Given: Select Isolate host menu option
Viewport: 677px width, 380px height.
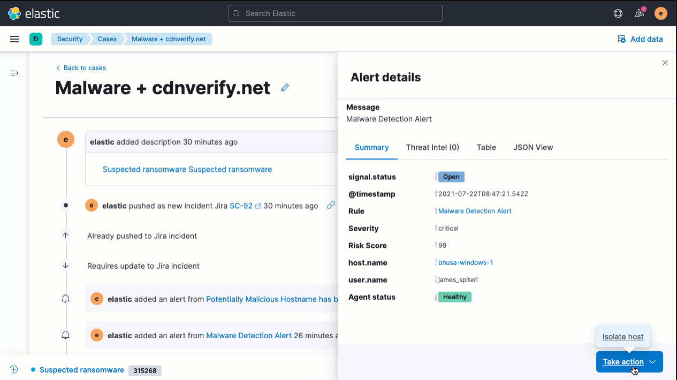Looking at the screenshot, I should (x=623, y=337).
